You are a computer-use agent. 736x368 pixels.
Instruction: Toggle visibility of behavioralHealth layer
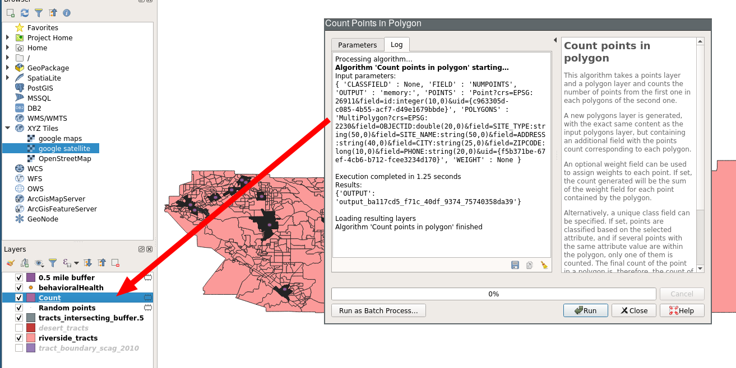(19, 287)
